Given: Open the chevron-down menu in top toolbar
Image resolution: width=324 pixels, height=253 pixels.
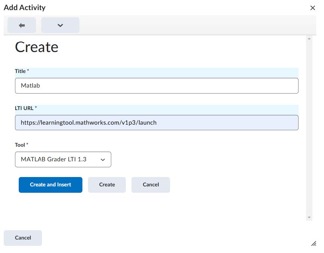Looking at the screenshot, I should 60,25.
